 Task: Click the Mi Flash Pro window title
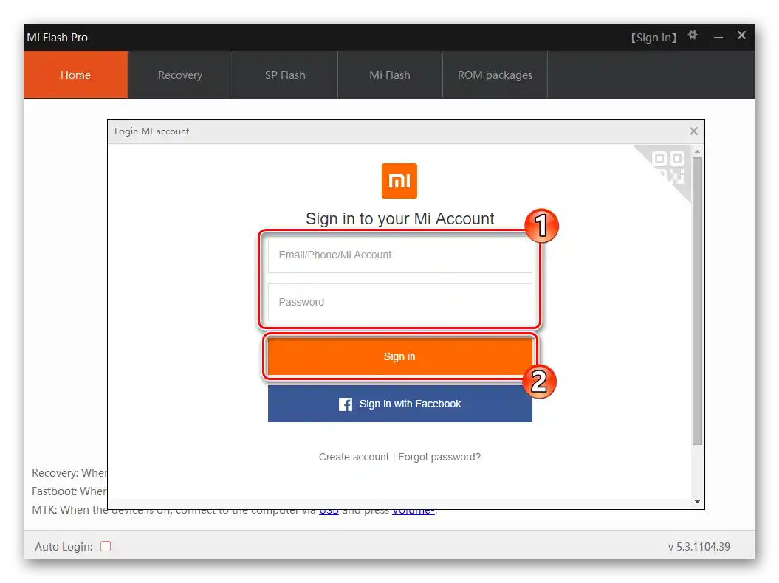tap(57, 37)
